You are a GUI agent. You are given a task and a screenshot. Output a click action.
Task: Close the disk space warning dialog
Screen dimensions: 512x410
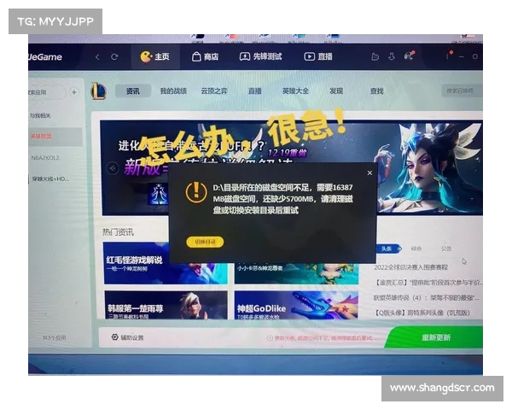coord(369,173)
